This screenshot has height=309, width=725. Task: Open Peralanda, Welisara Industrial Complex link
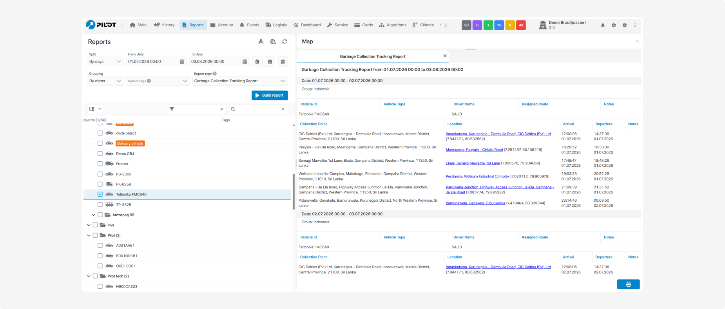[477, 176]
